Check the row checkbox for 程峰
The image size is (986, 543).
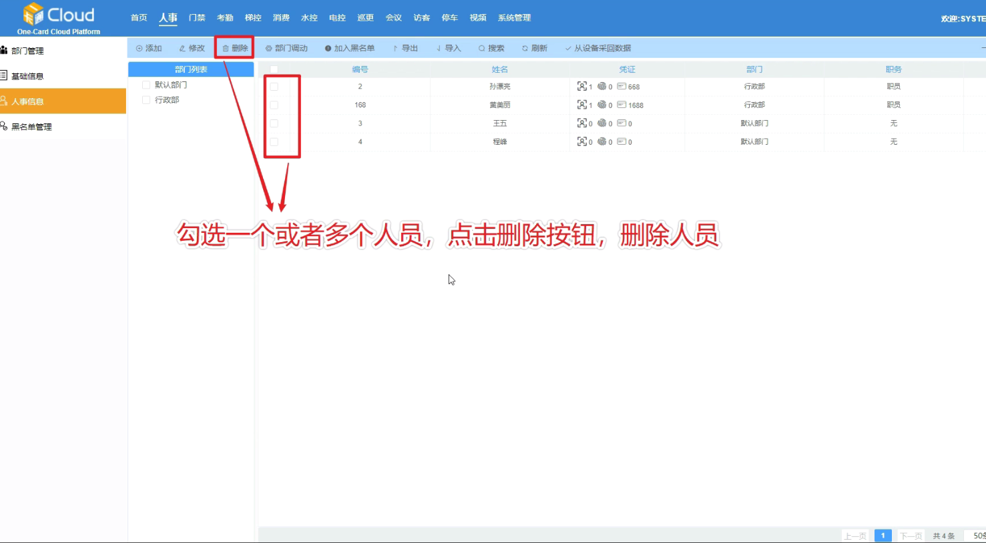[x=274, y=141]
